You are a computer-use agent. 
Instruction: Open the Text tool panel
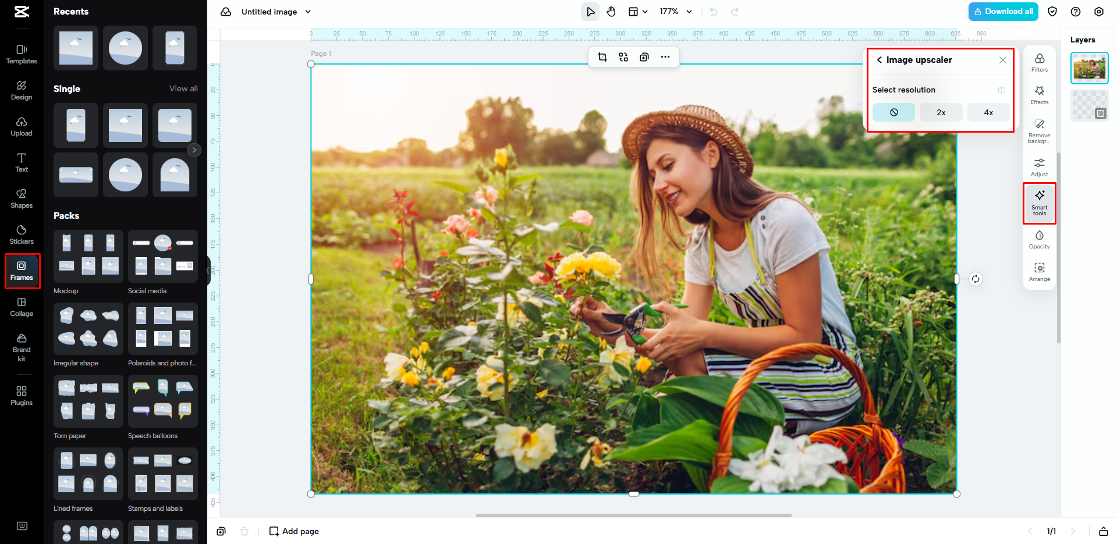pos(21,163)
